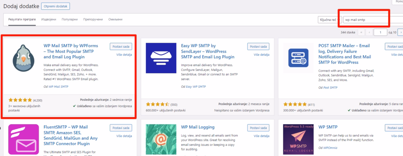Open the Ključna reč search type dropdown
The width and height of the screenshot is (403, 156).
point(330,20)
